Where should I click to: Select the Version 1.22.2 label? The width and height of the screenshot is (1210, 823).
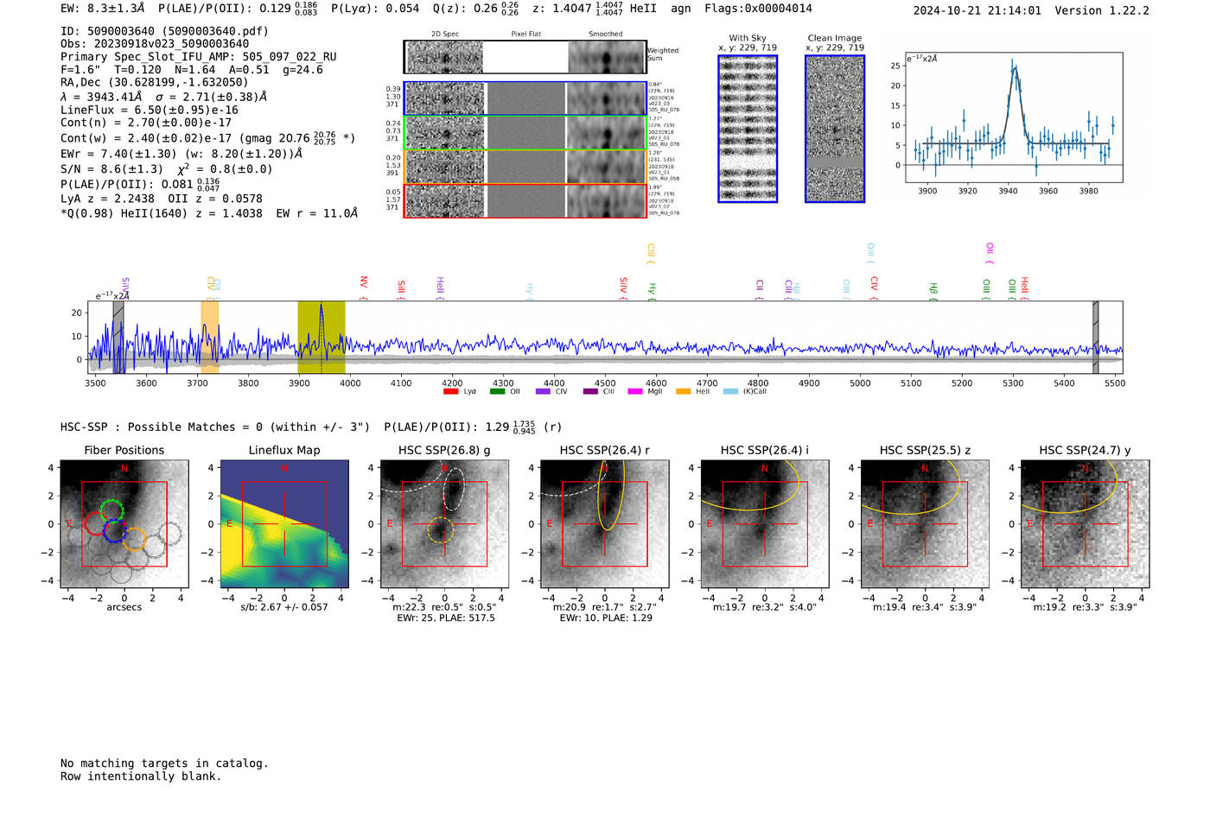pyautogui.click(x=1102, y=10)
